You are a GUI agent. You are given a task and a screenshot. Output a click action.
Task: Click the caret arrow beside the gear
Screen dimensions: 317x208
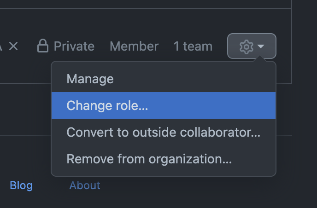click(261, 46)
